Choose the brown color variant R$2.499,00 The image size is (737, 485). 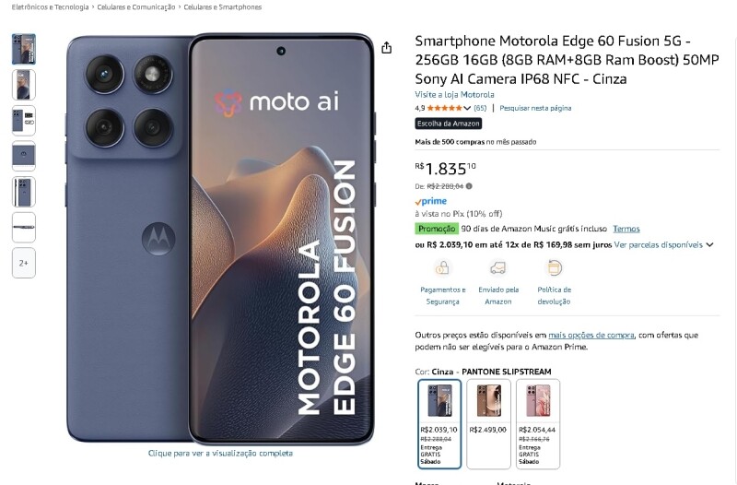pos(488,424)
